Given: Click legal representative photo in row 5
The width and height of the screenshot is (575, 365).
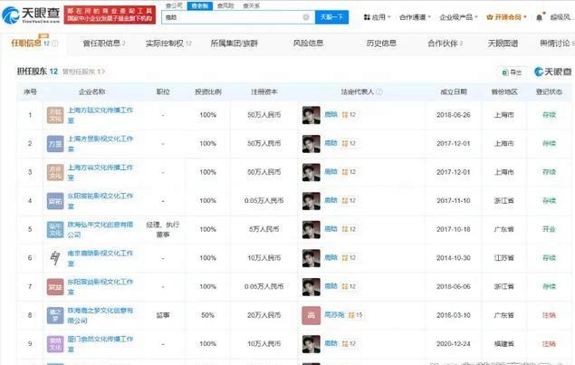Looking at the screenshot, I should click(x=311, y=229).
